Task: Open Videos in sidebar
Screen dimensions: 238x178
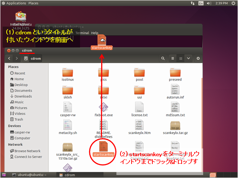Action: [x=18, y=114]
